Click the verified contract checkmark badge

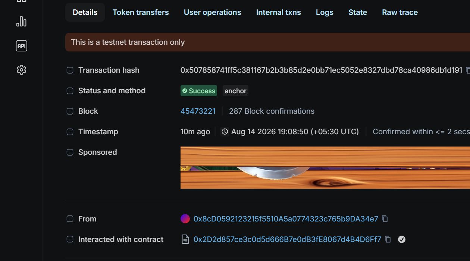point(401,239)
